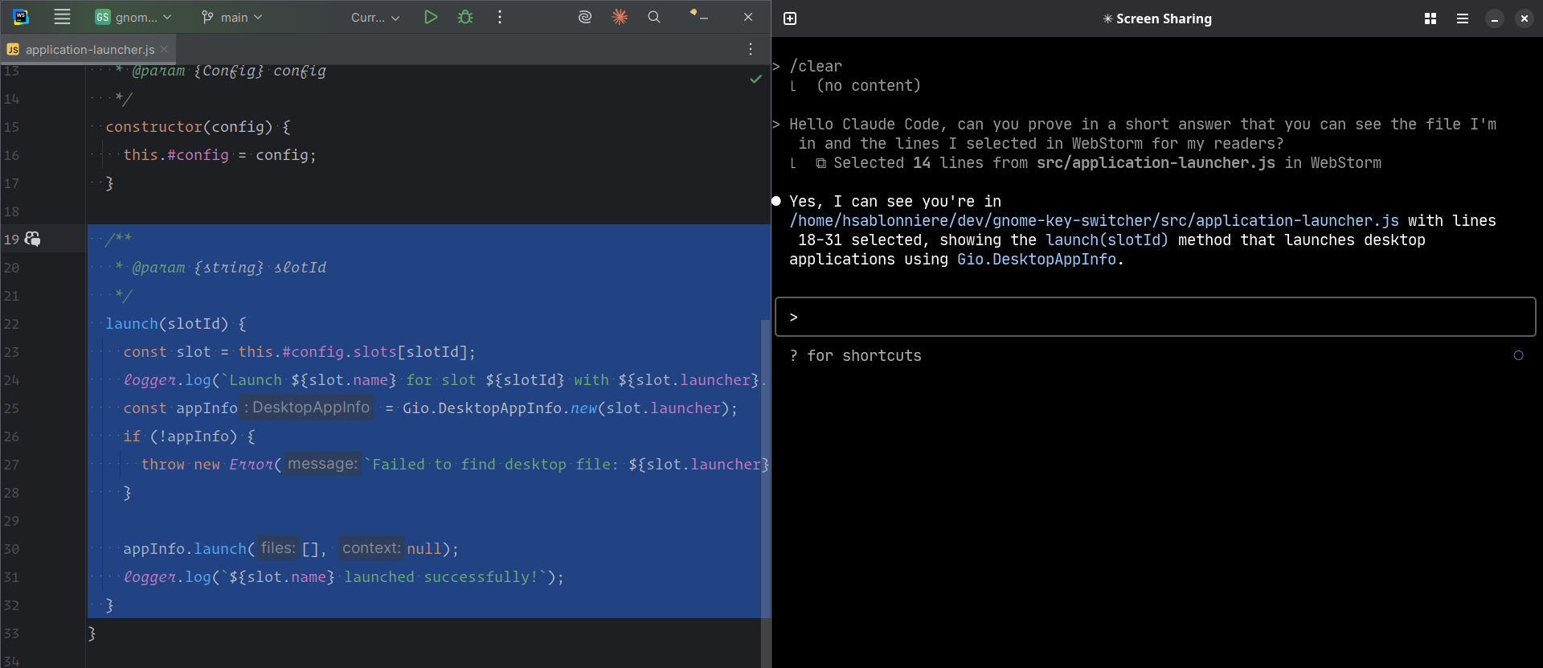Open editor tab options three-dot menu
This screenshot has height=668, width=1543.
(751, 49)
